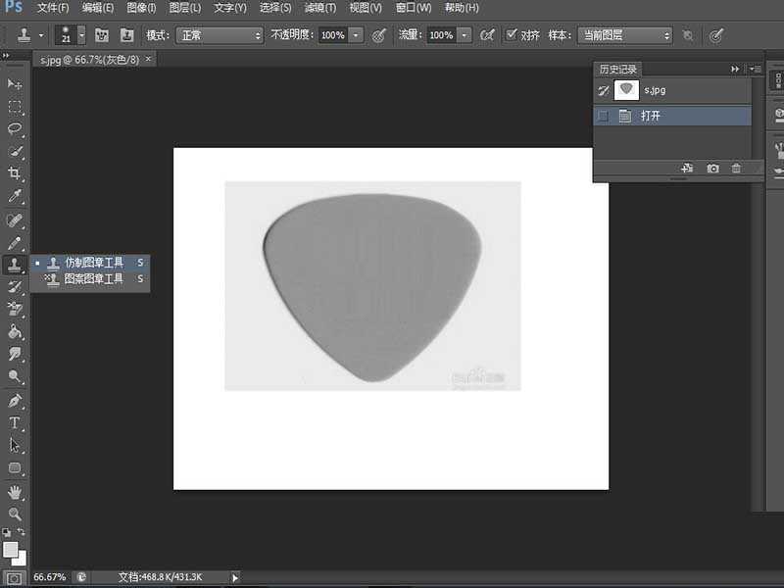Choose 图案图章工具 from the flyout
The image size is (784, 588).
pos(94,279)
